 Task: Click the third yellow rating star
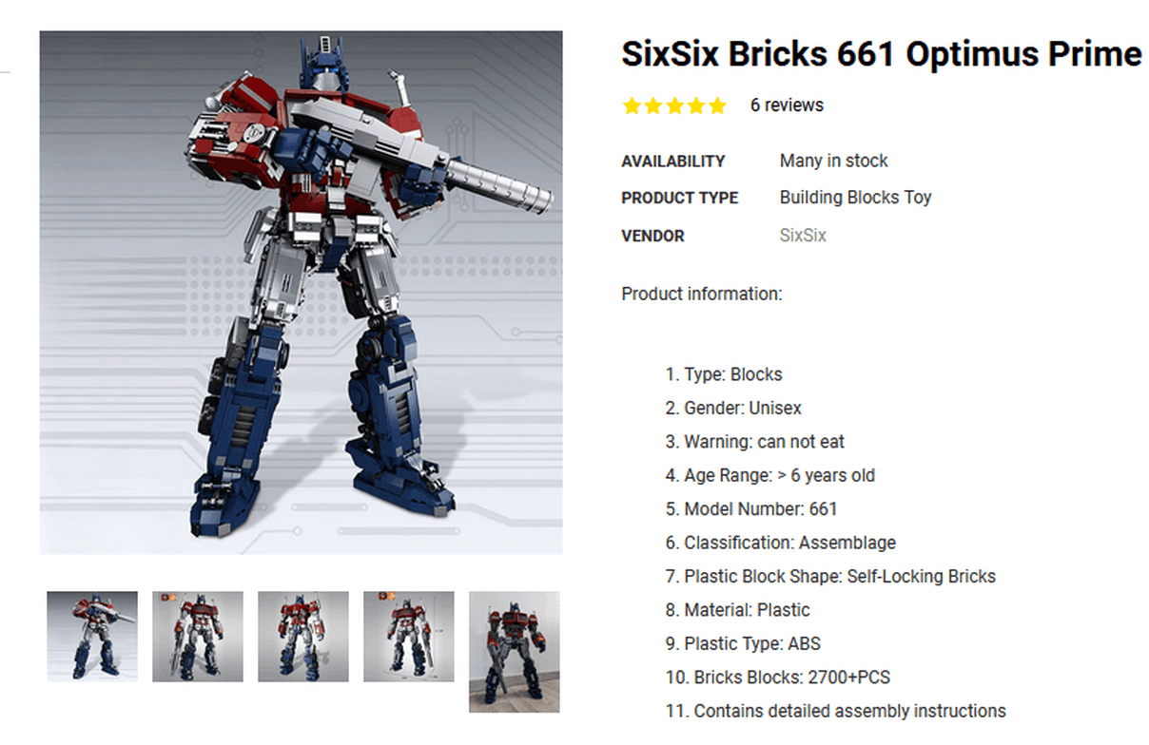point(674,105)
